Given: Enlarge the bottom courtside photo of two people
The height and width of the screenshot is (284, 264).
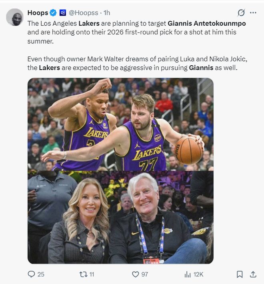Looking at the screenshot, I should [120, 217].
